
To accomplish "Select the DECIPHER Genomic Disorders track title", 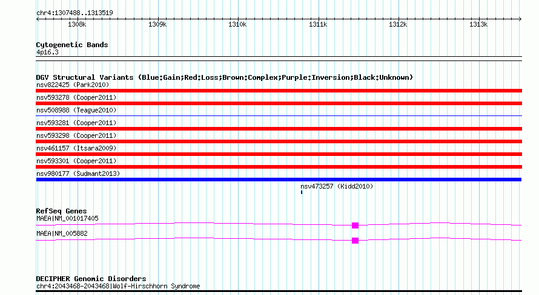I will tap(91, 279).
